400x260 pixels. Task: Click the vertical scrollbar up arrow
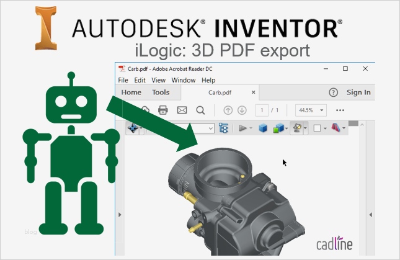click(362, 125)
